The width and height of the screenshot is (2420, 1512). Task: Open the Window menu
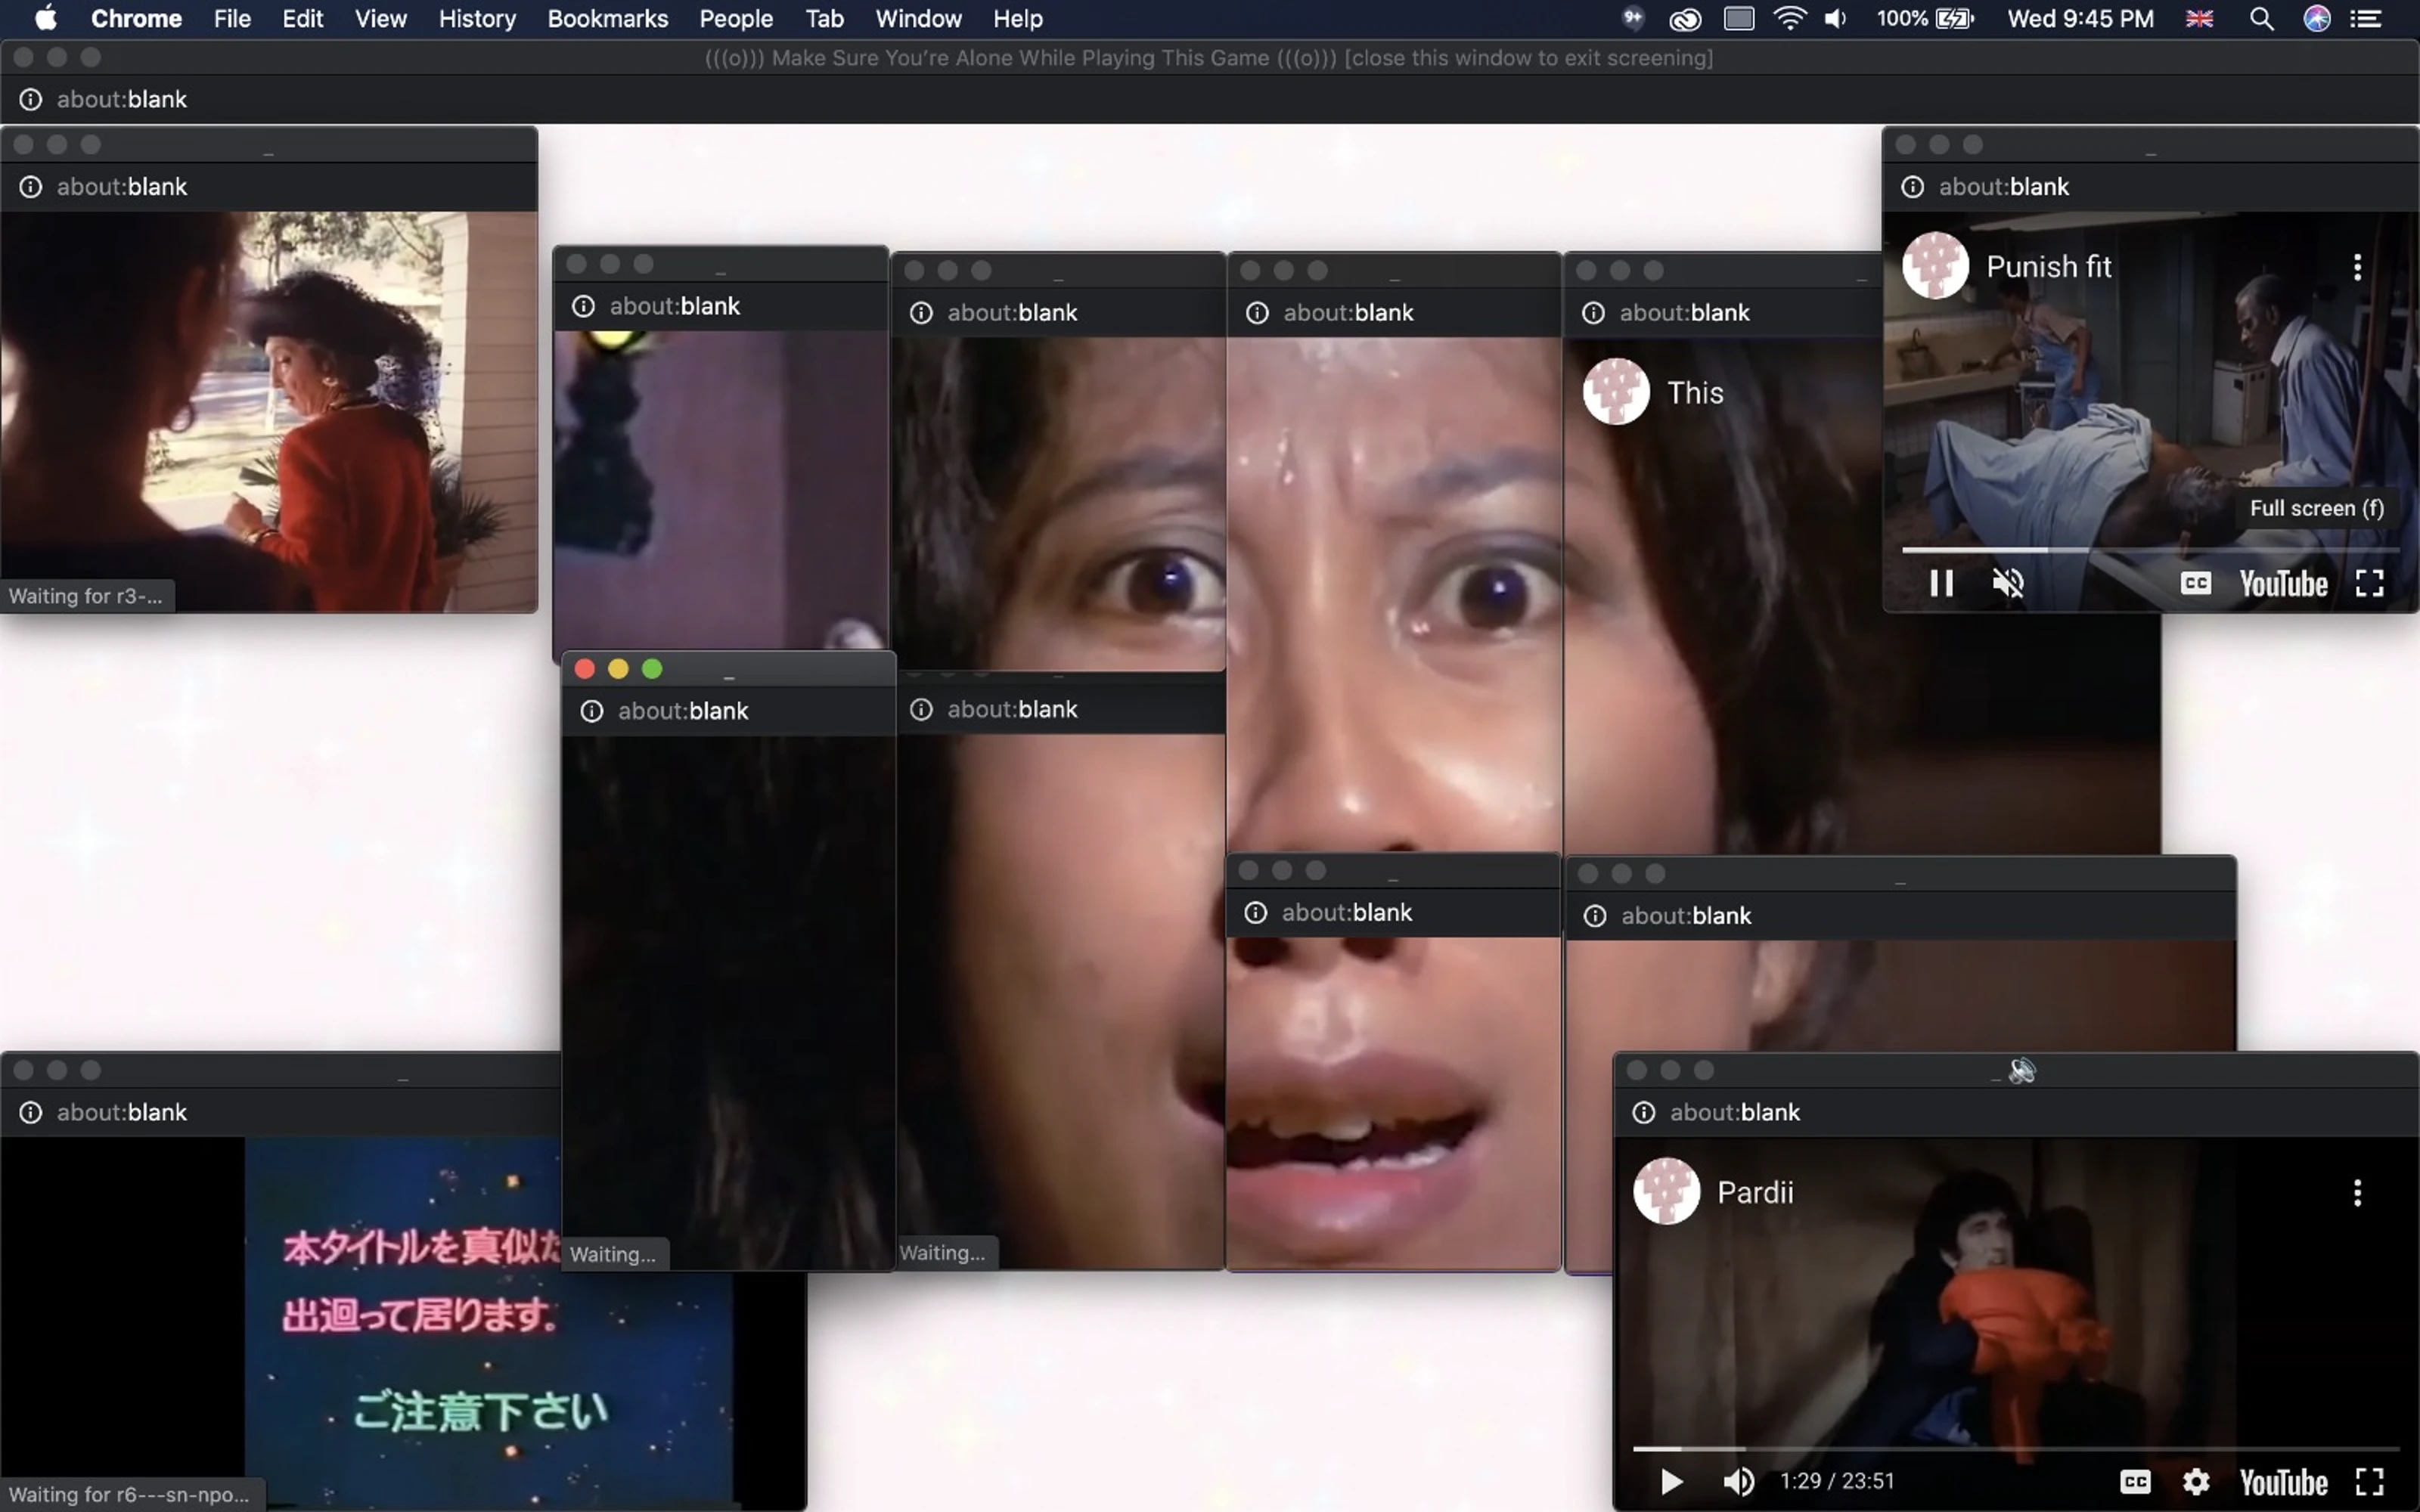coord(918,19)
